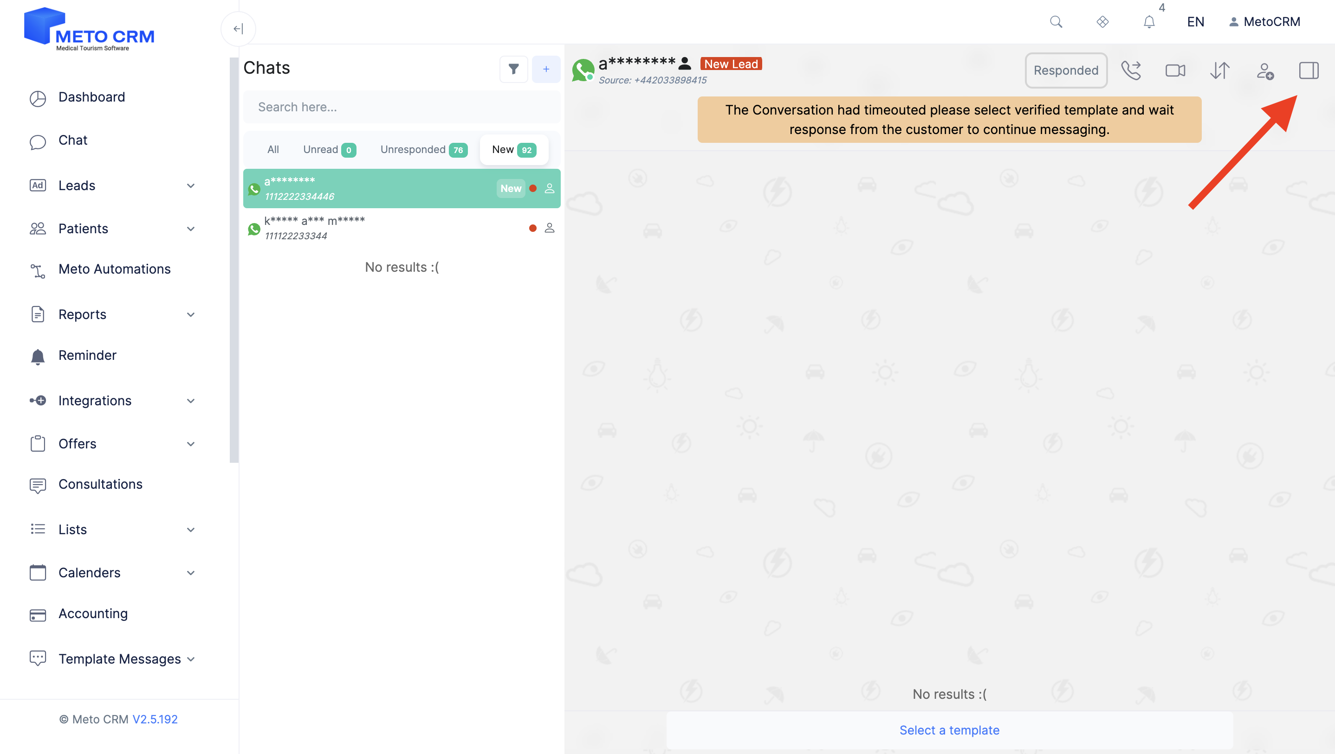Open the global search magnifier icon

(x=1056, y=22)
